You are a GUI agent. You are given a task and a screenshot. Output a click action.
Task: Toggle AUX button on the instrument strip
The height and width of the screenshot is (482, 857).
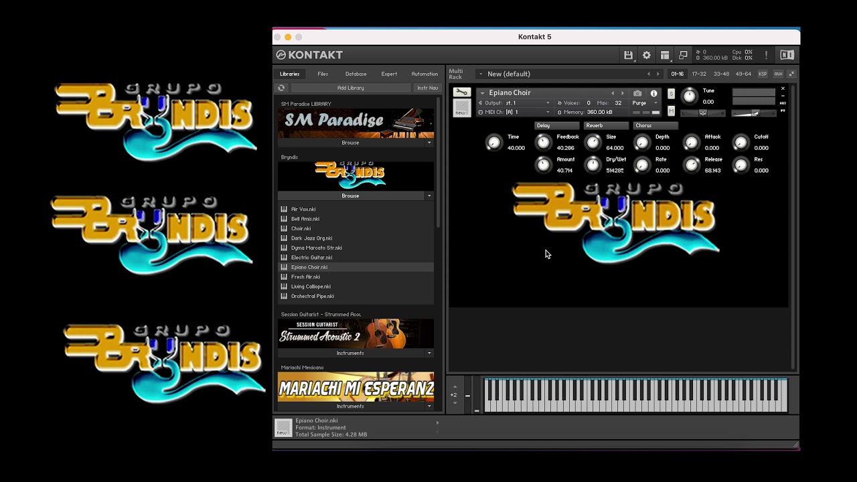coord(783,103)
